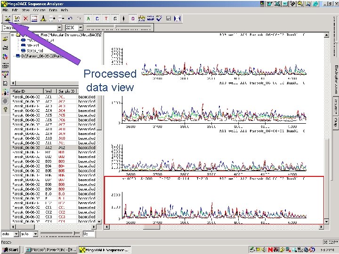
Task: Click the blue checkmark verify icon
Action: click(159, 18)
